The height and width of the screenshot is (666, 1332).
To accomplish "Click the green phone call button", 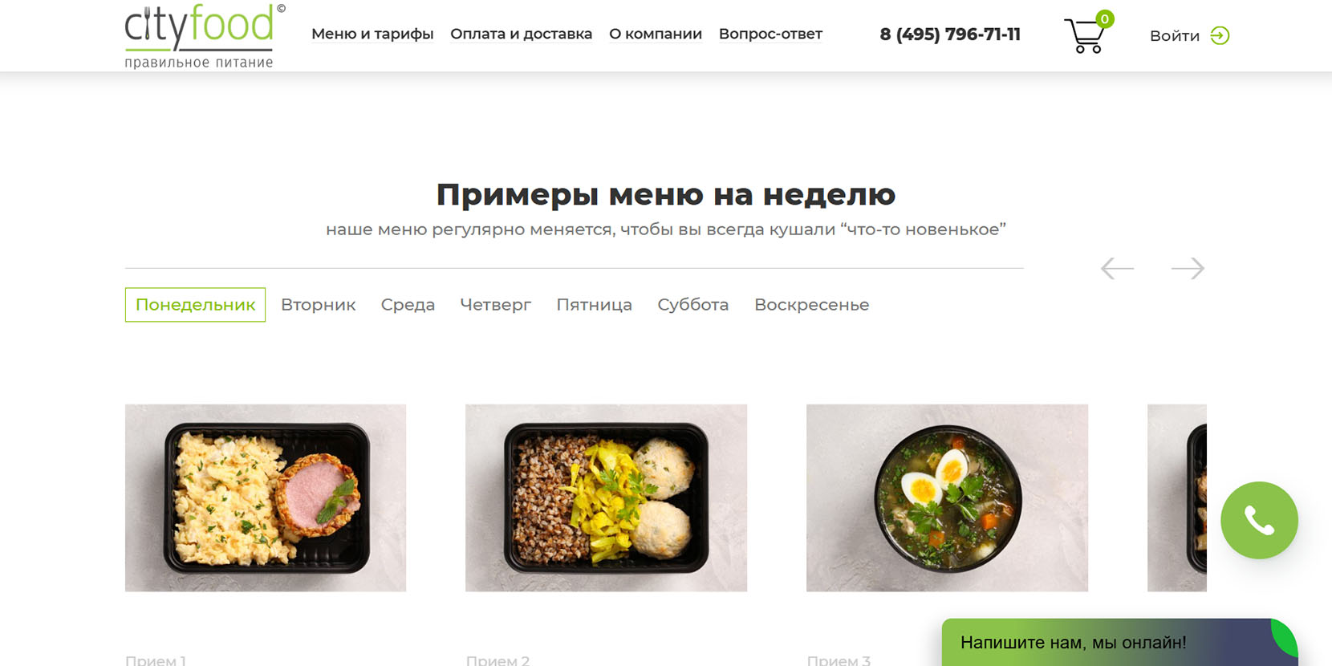I will [x=1259, y=520].
